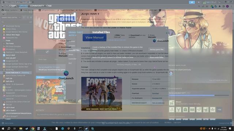Open the COMMUNITY tab in Steam

click(37, 6)
